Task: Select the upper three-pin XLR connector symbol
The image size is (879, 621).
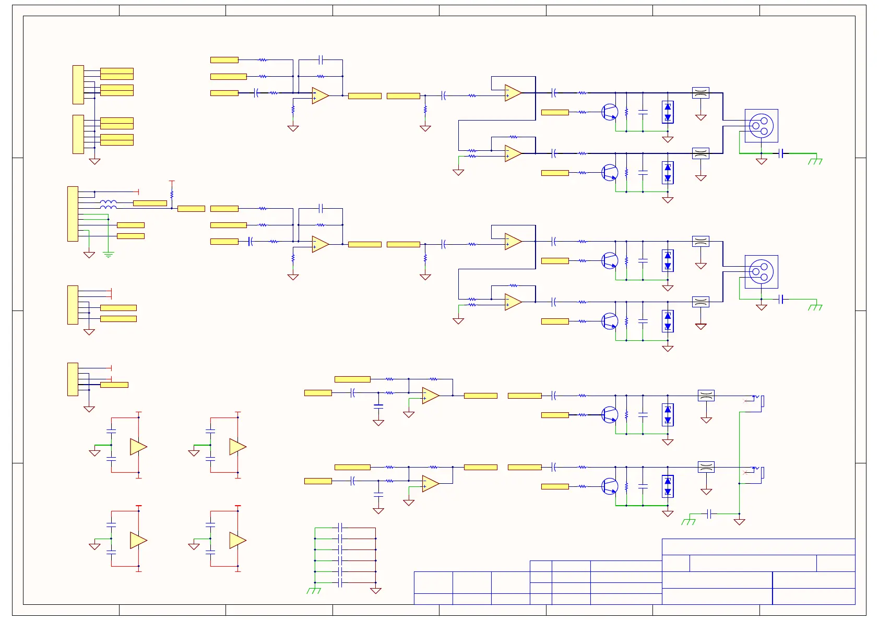Action: point(761,125)
